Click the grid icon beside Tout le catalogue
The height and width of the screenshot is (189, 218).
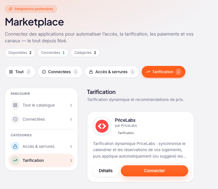[15, 105]
